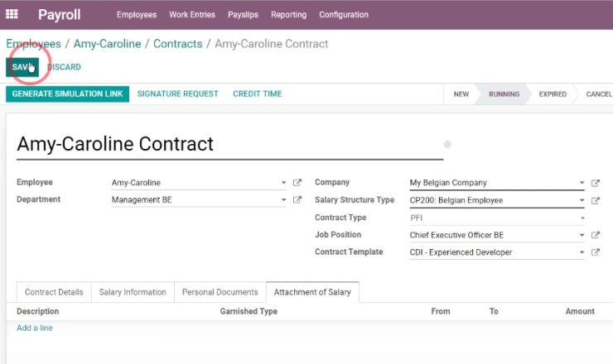Image resolution: width=613 pixels, height=364 pixels.
Task: Open external link for Department field
Action: [x=297, y=199]
